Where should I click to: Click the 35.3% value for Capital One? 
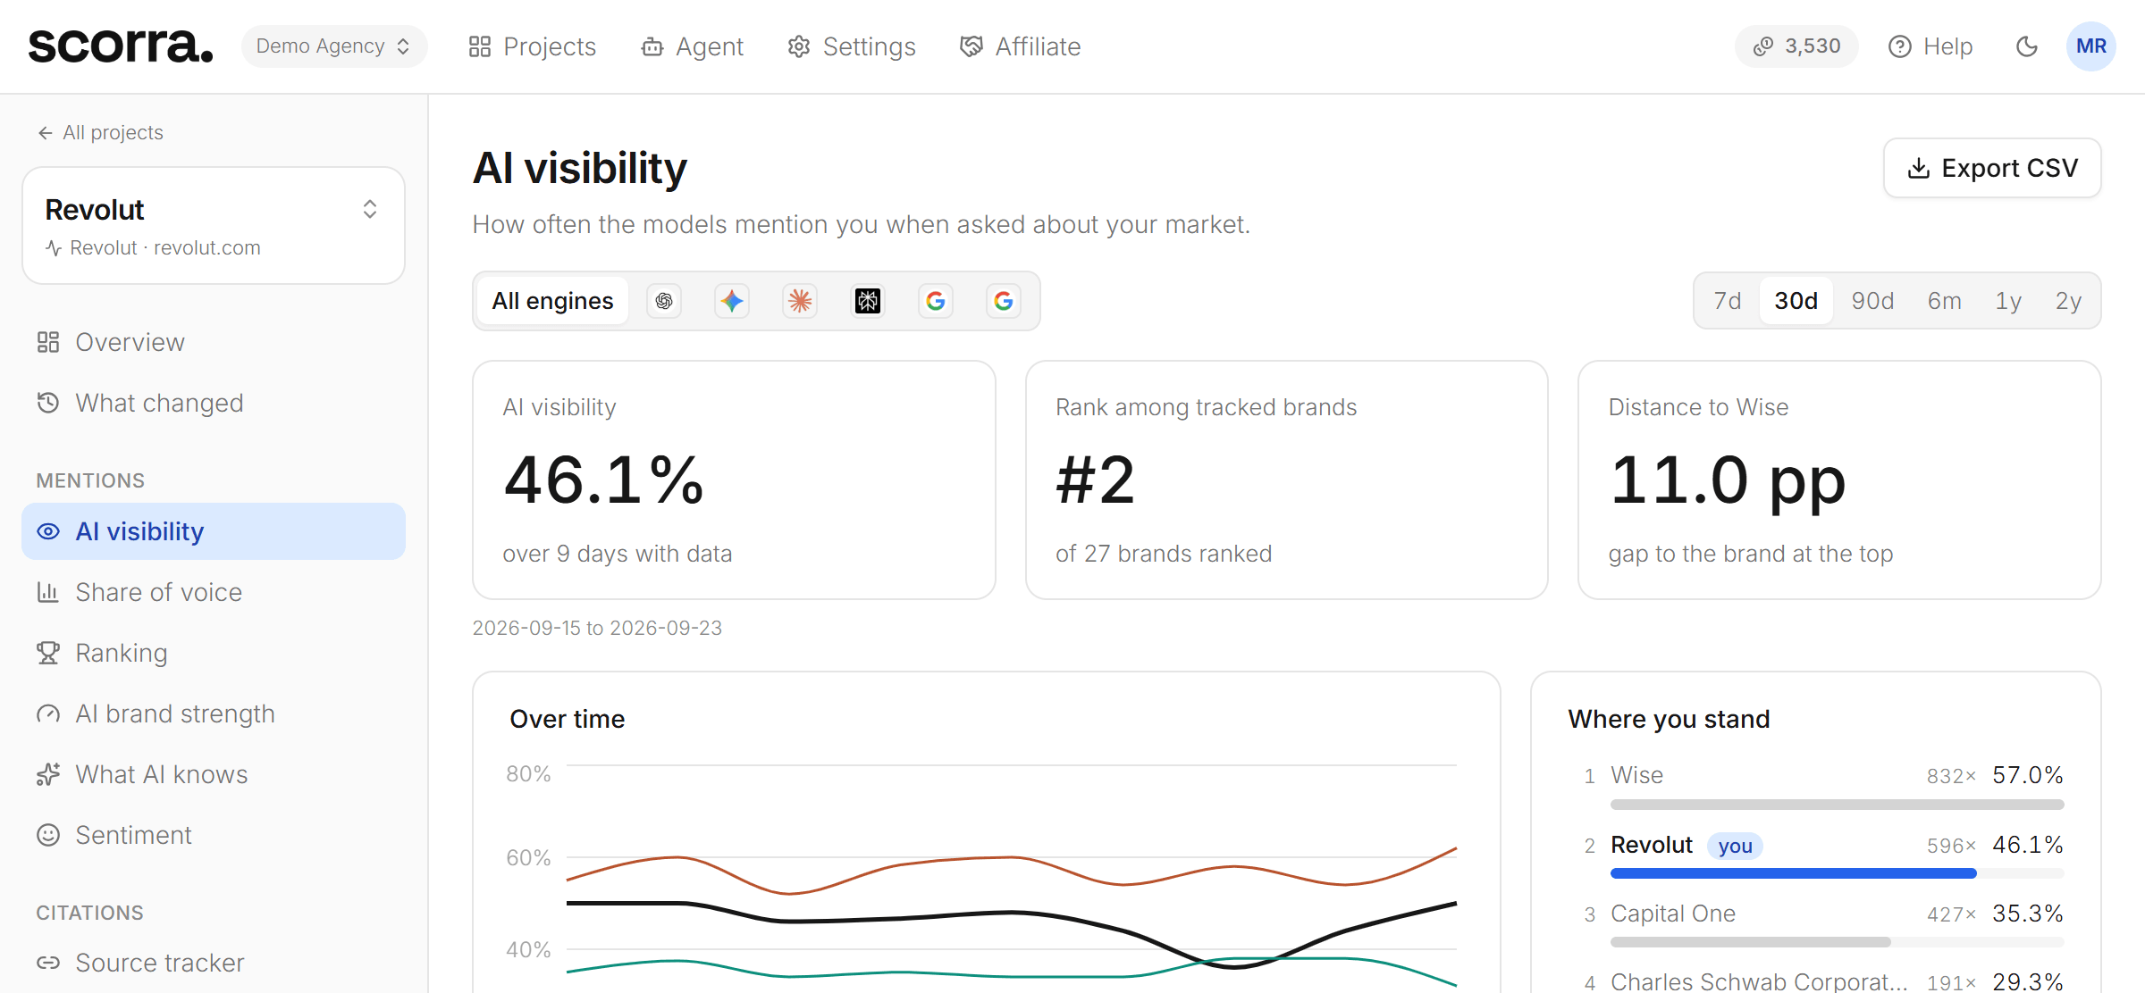pos(2028,914)
